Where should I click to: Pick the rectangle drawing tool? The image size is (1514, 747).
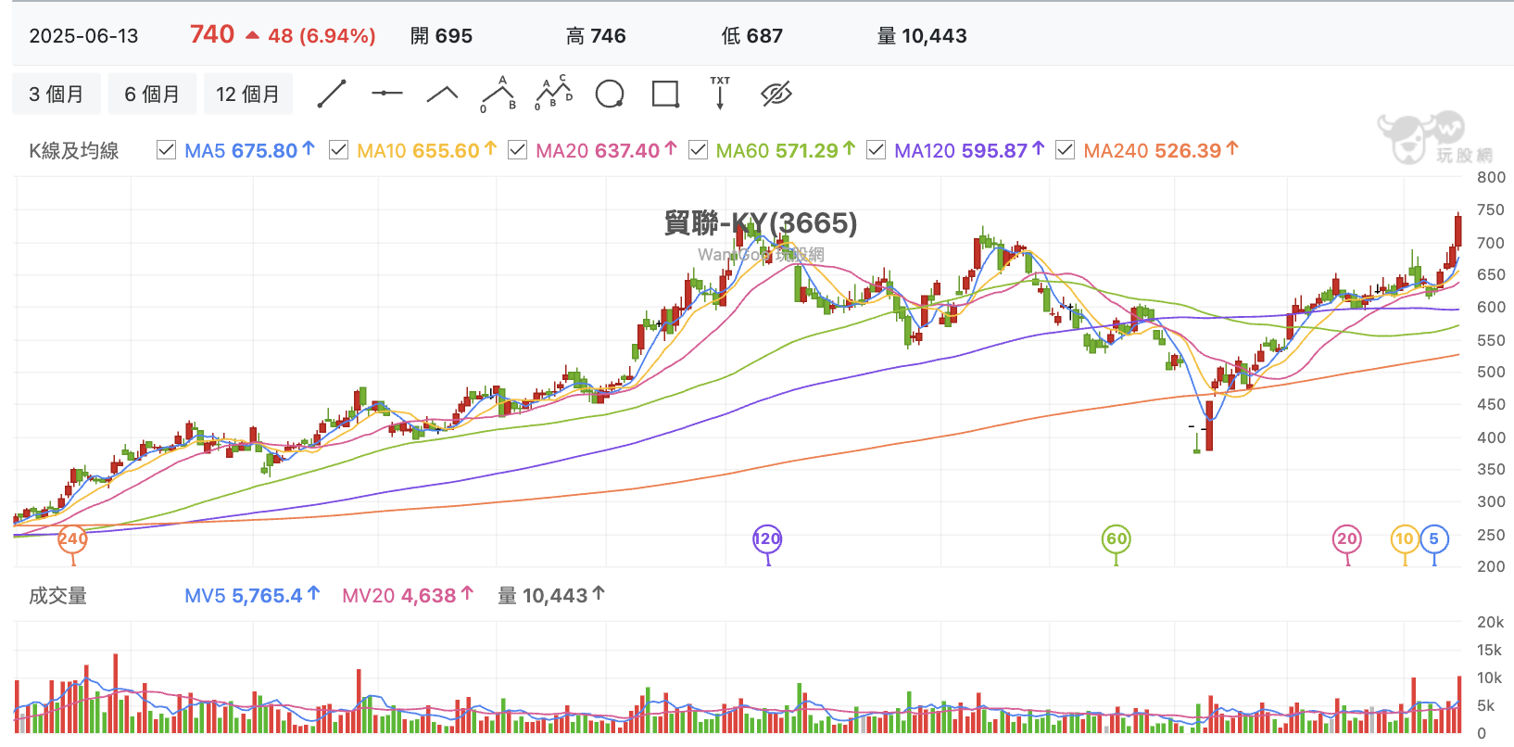tap(665, 94)
